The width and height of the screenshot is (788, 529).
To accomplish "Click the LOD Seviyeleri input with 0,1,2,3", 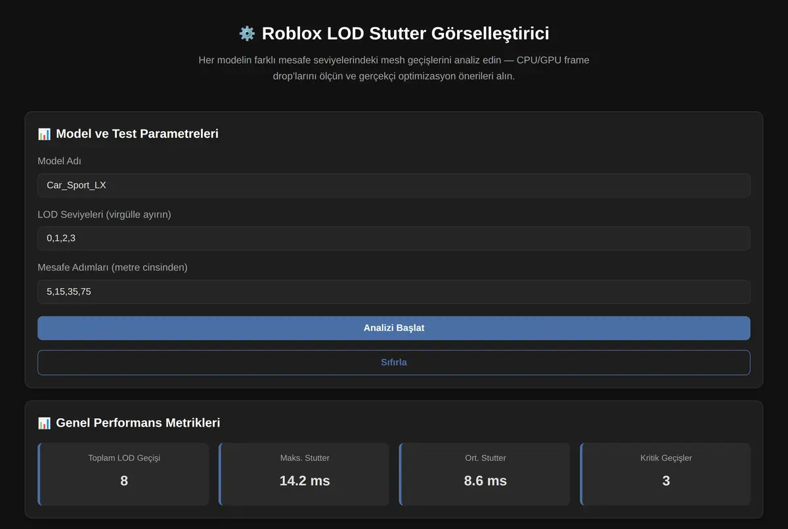I will tap(394, 238).
